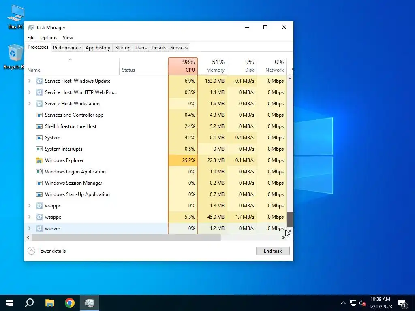Sort by the Status column header
415x311 pixels.
pos(144,66)
